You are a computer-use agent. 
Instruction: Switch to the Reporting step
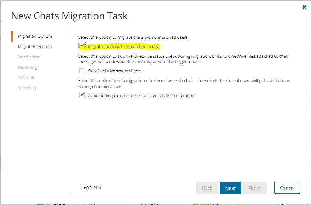[x=27, y=67]
